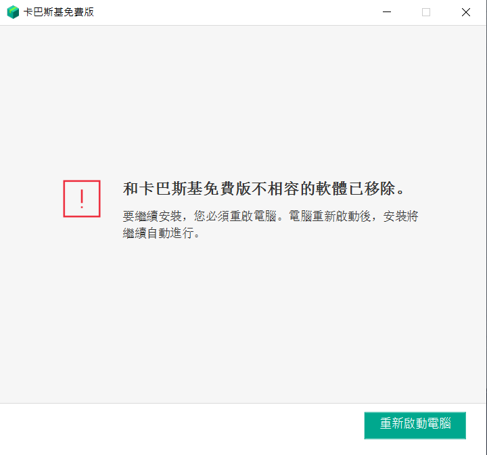Click blank gray area below the description text
Image resolution: width=487 pixels, height=455 pixels.
243,318
